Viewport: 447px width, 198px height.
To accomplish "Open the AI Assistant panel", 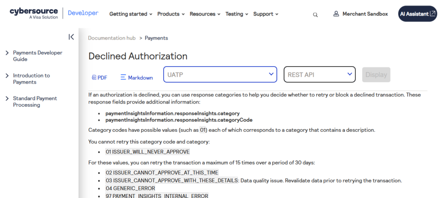I will (417, 14).
